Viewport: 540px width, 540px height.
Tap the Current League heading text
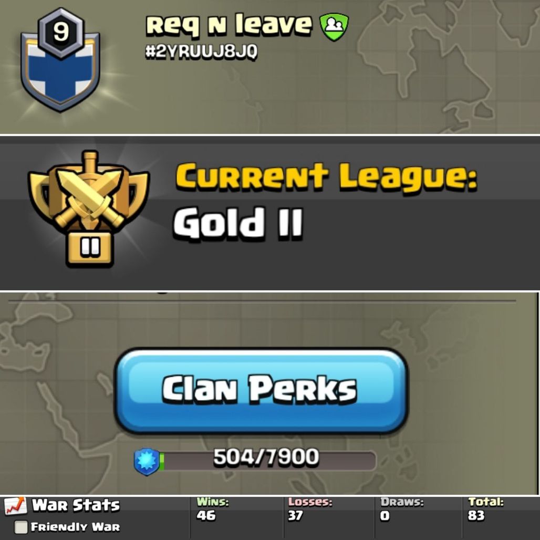(327, 178)
